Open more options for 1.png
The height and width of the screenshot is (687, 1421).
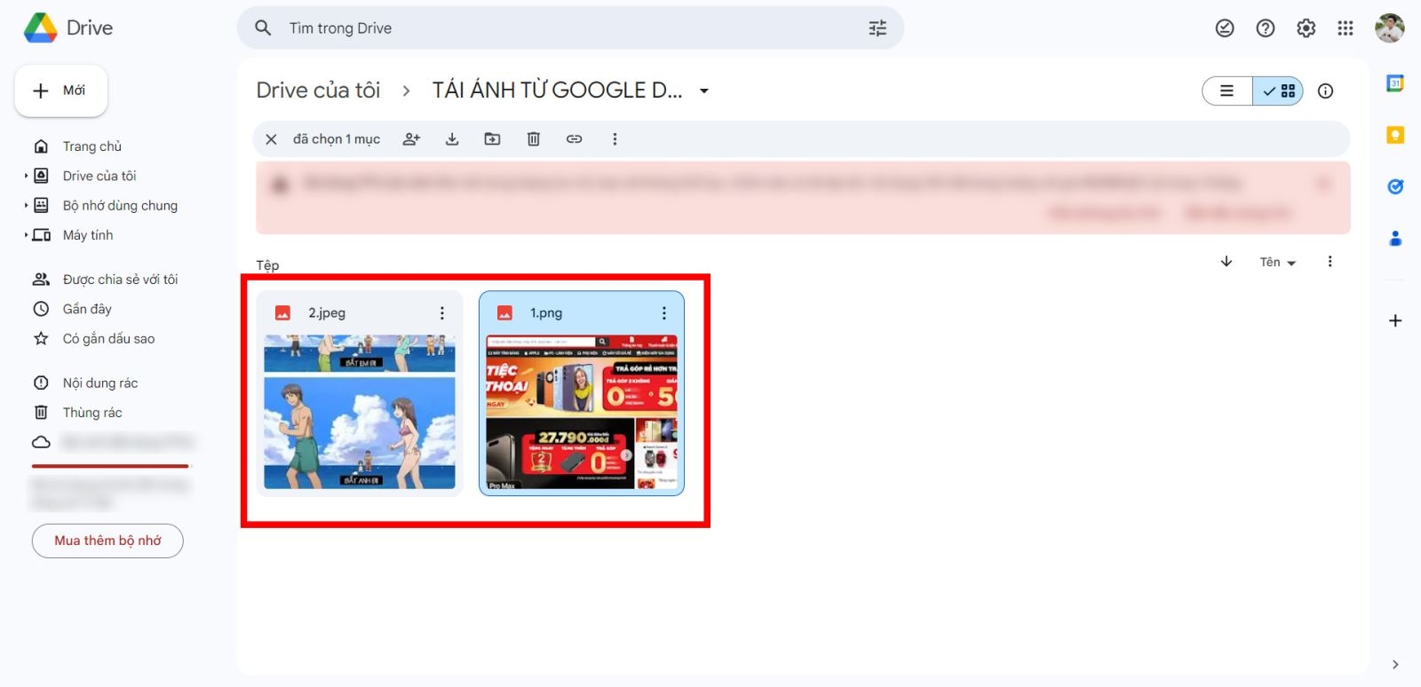pyautogui.click(x=663, y=313)
